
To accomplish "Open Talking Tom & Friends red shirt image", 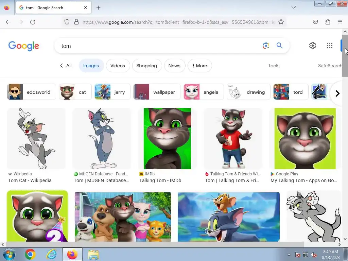I will point(233,139).
